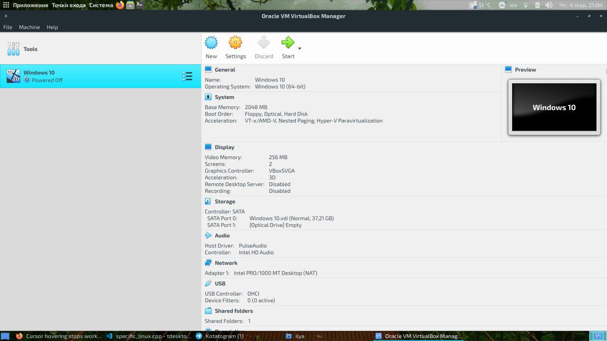Switch to specific_linux.cpp editor window in taskbar
607x341 pixels.
tap(148, 336)
